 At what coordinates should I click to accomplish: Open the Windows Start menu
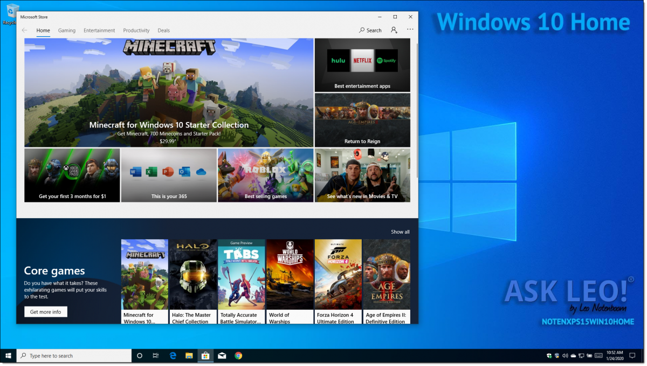[x=8, y=356]
